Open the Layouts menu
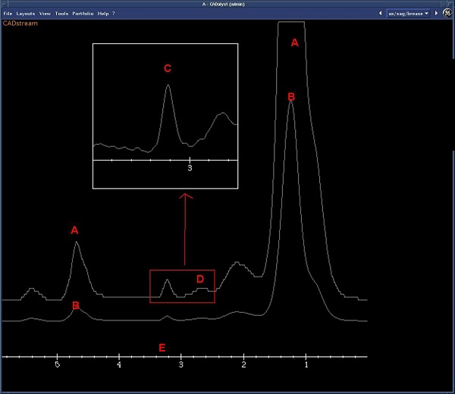455x394 pixels. (26, 14)
